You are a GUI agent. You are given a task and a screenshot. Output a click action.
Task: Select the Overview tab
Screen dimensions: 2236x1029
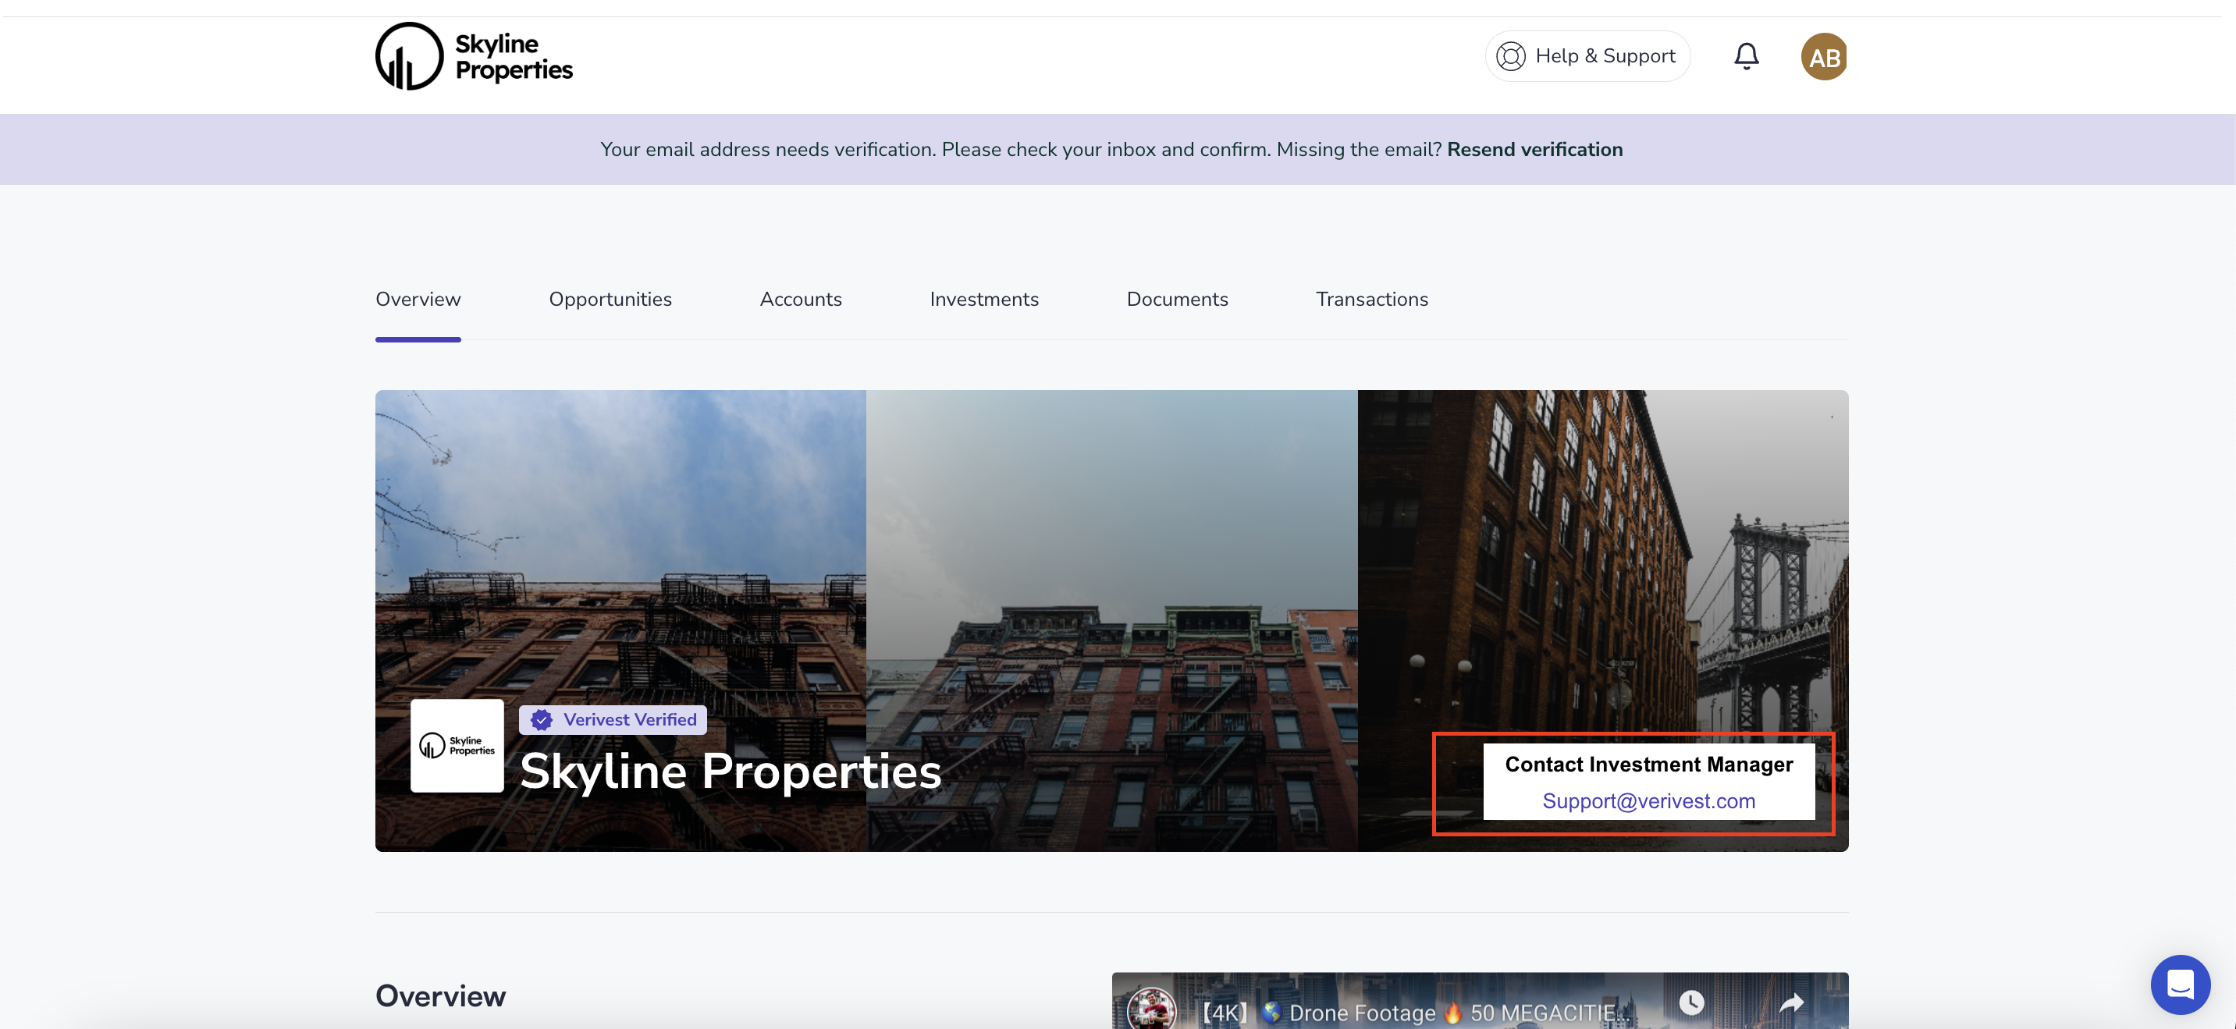click(x=418, y=300)
